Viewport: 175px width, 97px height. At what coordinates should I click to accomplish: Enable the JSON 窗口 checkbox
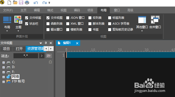pos(68,18)
